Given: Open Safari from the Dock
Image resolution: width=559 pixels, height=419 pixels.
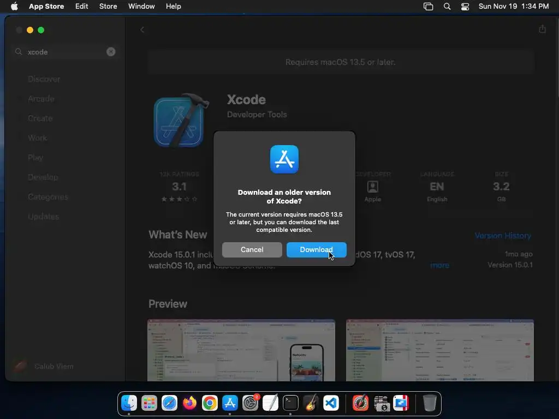Looking at the screenshot, I should click(169, 403).
